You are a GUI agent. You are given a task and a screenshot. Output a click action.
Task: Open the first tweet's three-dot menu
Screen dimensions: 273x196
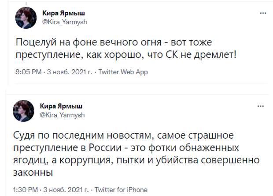tap(263, 14)
